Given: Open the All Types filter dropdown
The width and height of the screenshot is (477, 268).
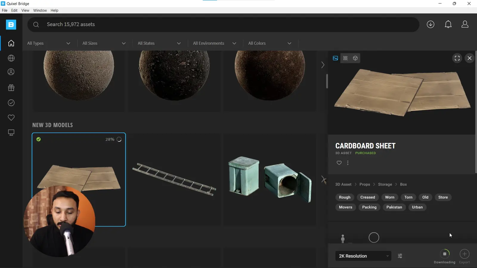Looking at the screenshot, I should pyautogui.click(x=49, y=43).
